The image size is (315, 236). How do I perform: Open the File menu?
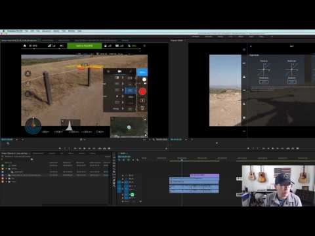coord(26,31)
